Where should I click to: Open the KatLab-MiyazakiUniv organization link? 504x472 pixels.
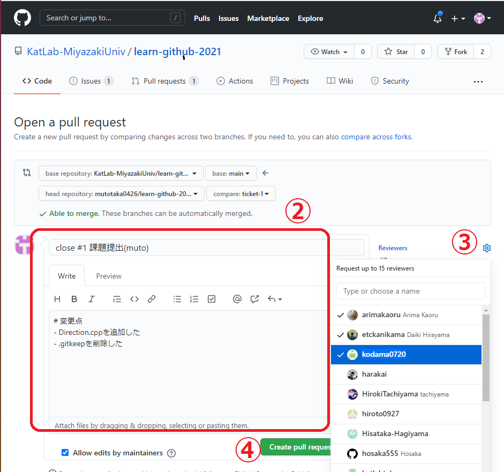(x=76, y=51)
